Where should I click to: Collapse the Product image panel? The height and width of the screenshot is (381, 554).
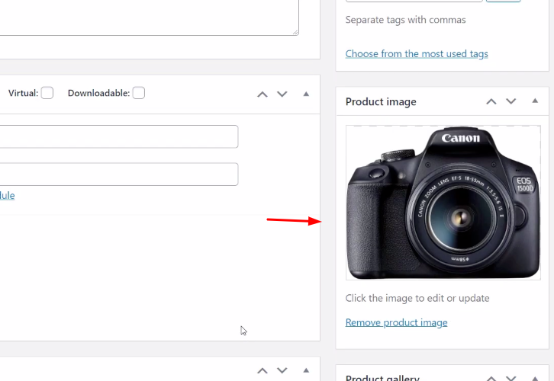tap(535, 101)
